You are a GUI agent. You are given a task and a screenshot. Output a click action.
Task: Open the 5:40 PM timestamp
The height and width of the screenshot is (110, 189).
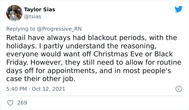pyautogui.click(x=16, y=89)
